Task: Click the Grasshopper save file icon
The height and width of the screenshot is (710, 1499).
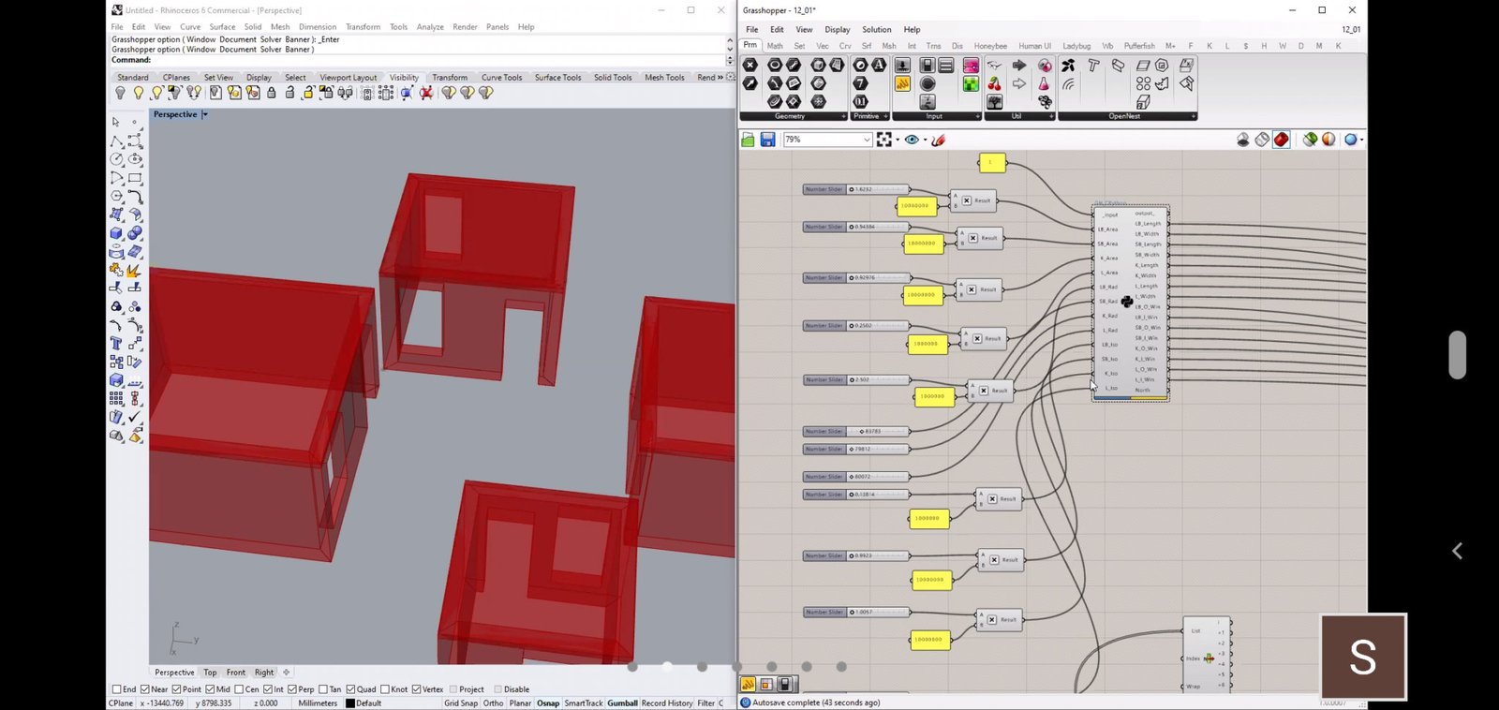Action: point(767,140)
